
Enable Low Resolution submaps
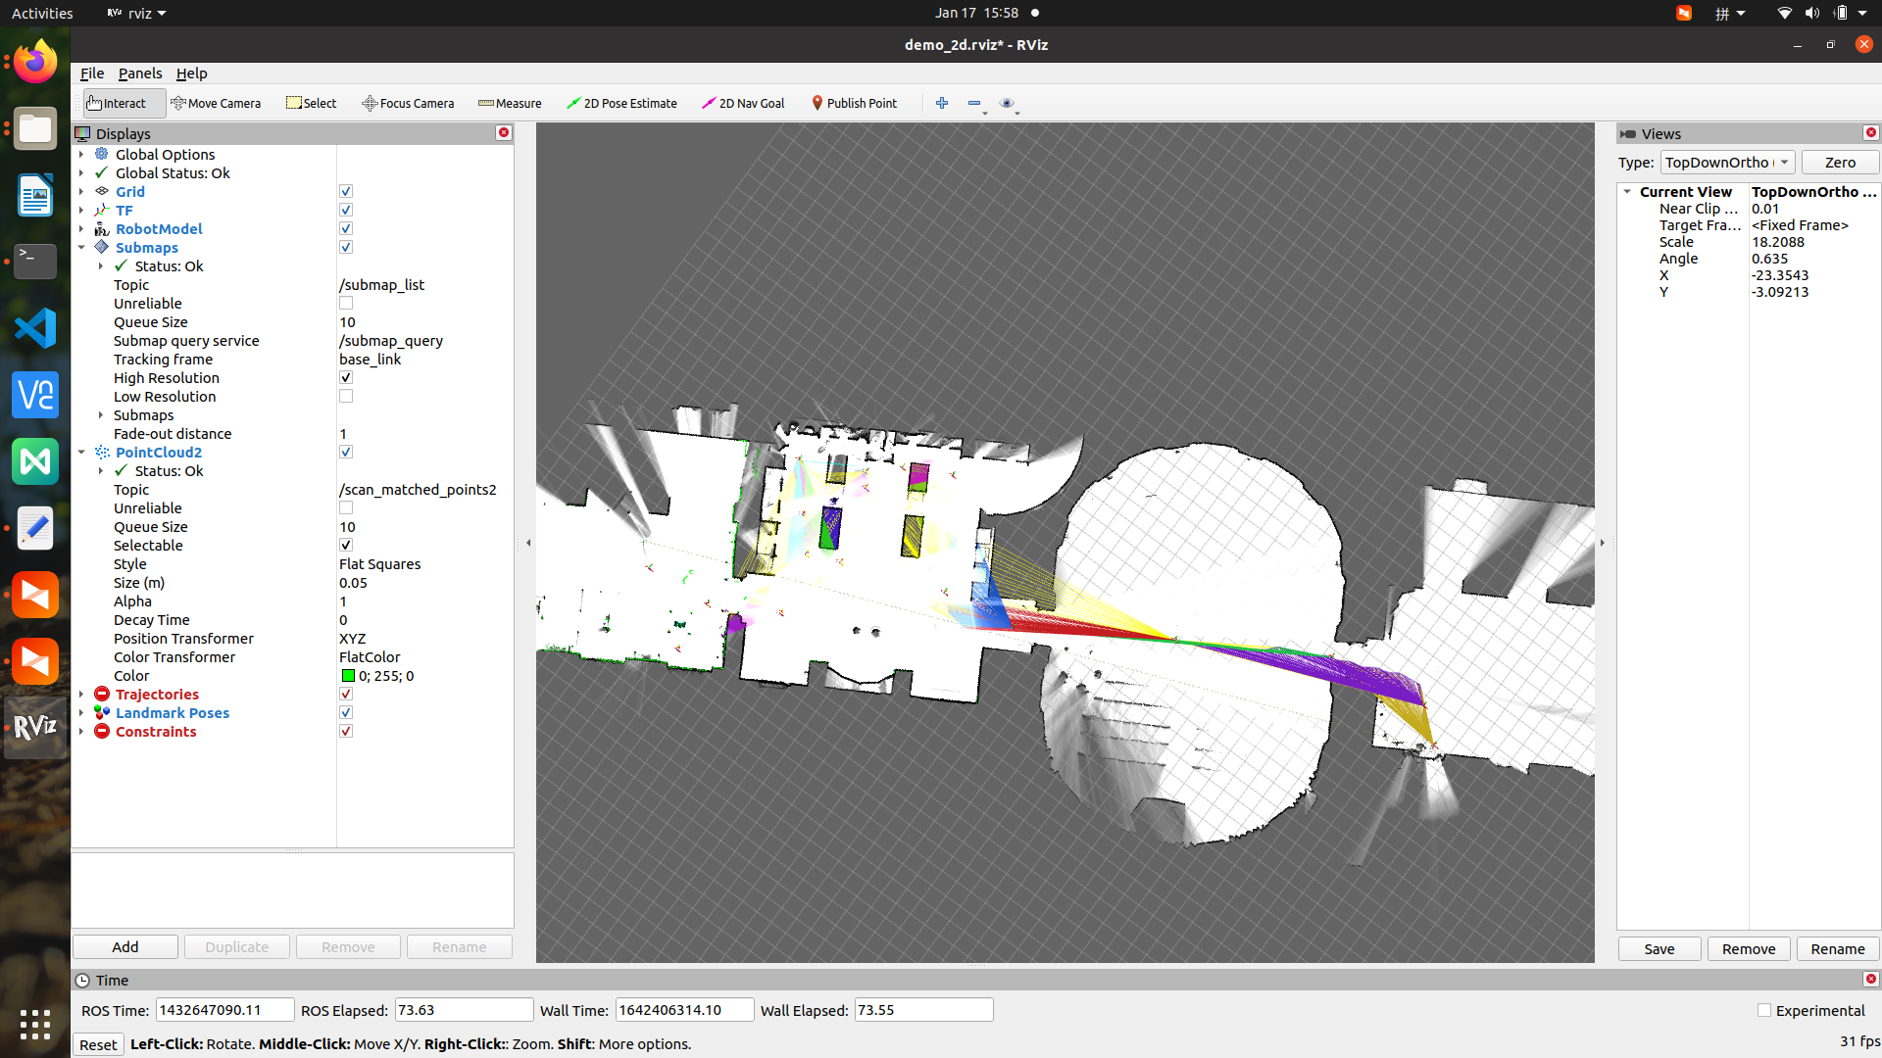point(346,396)
